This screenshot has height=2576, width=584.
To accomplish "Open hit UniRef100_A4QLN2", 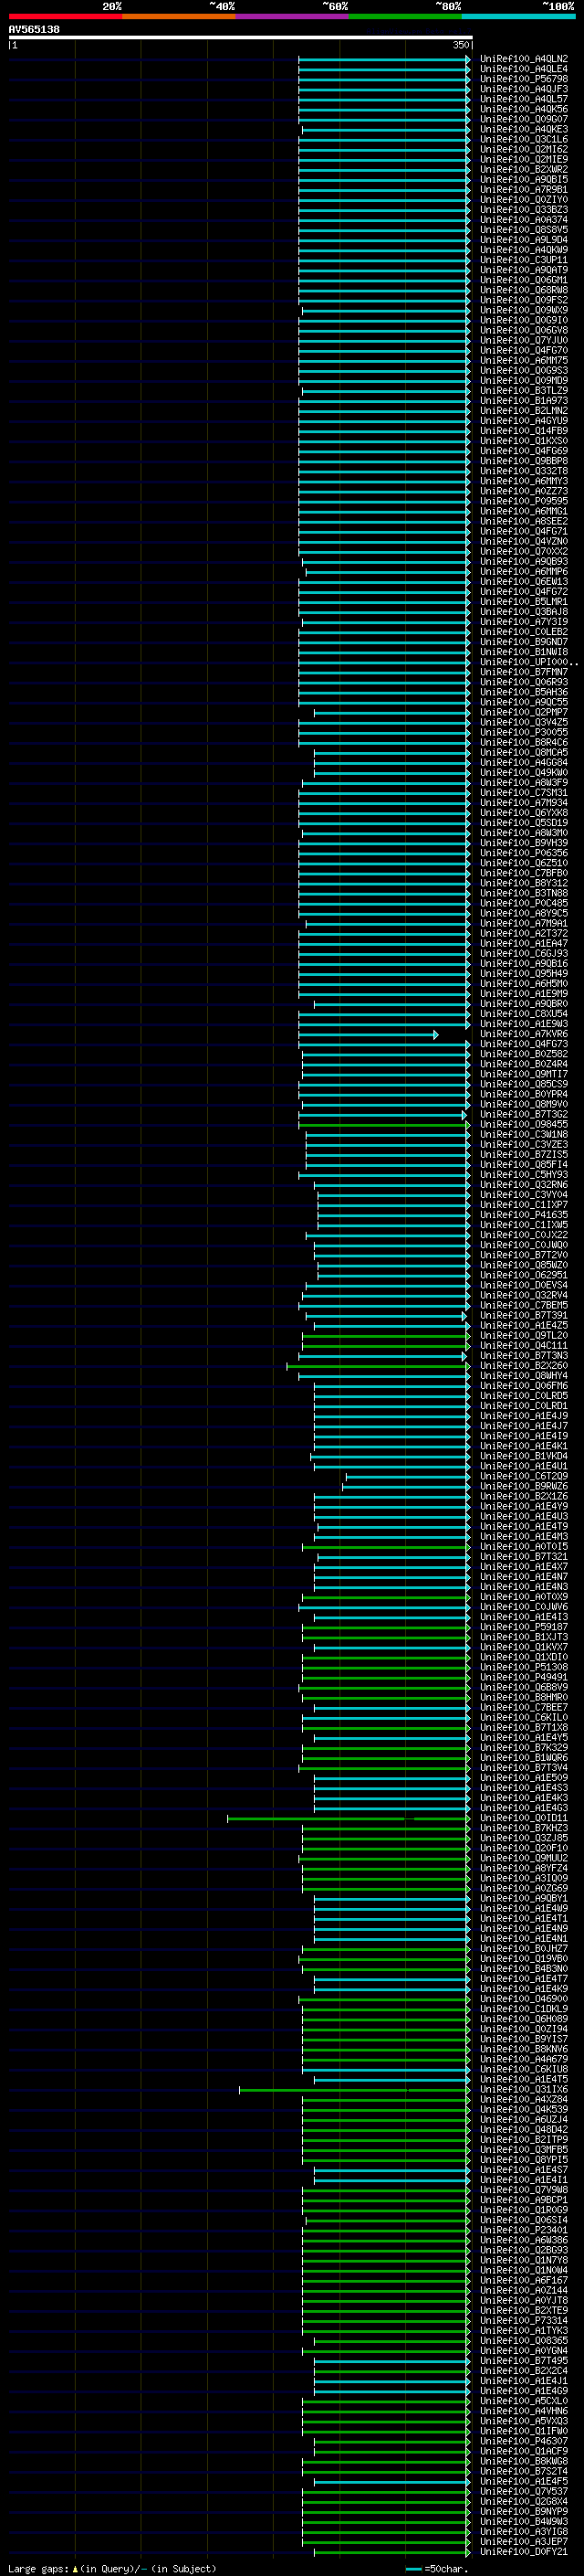I will click(x=523, y=59).
